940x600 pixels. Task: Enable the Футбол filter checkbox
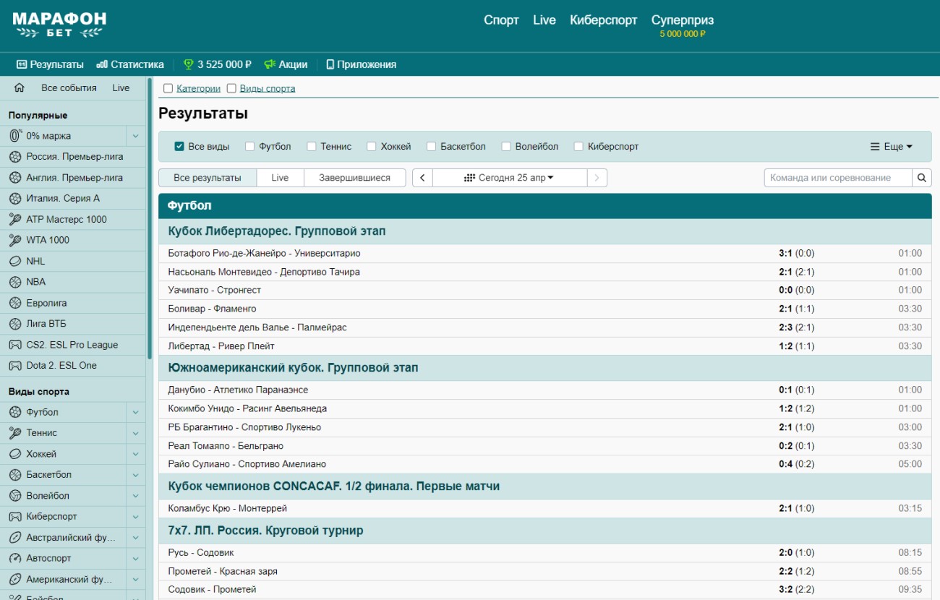250,147
